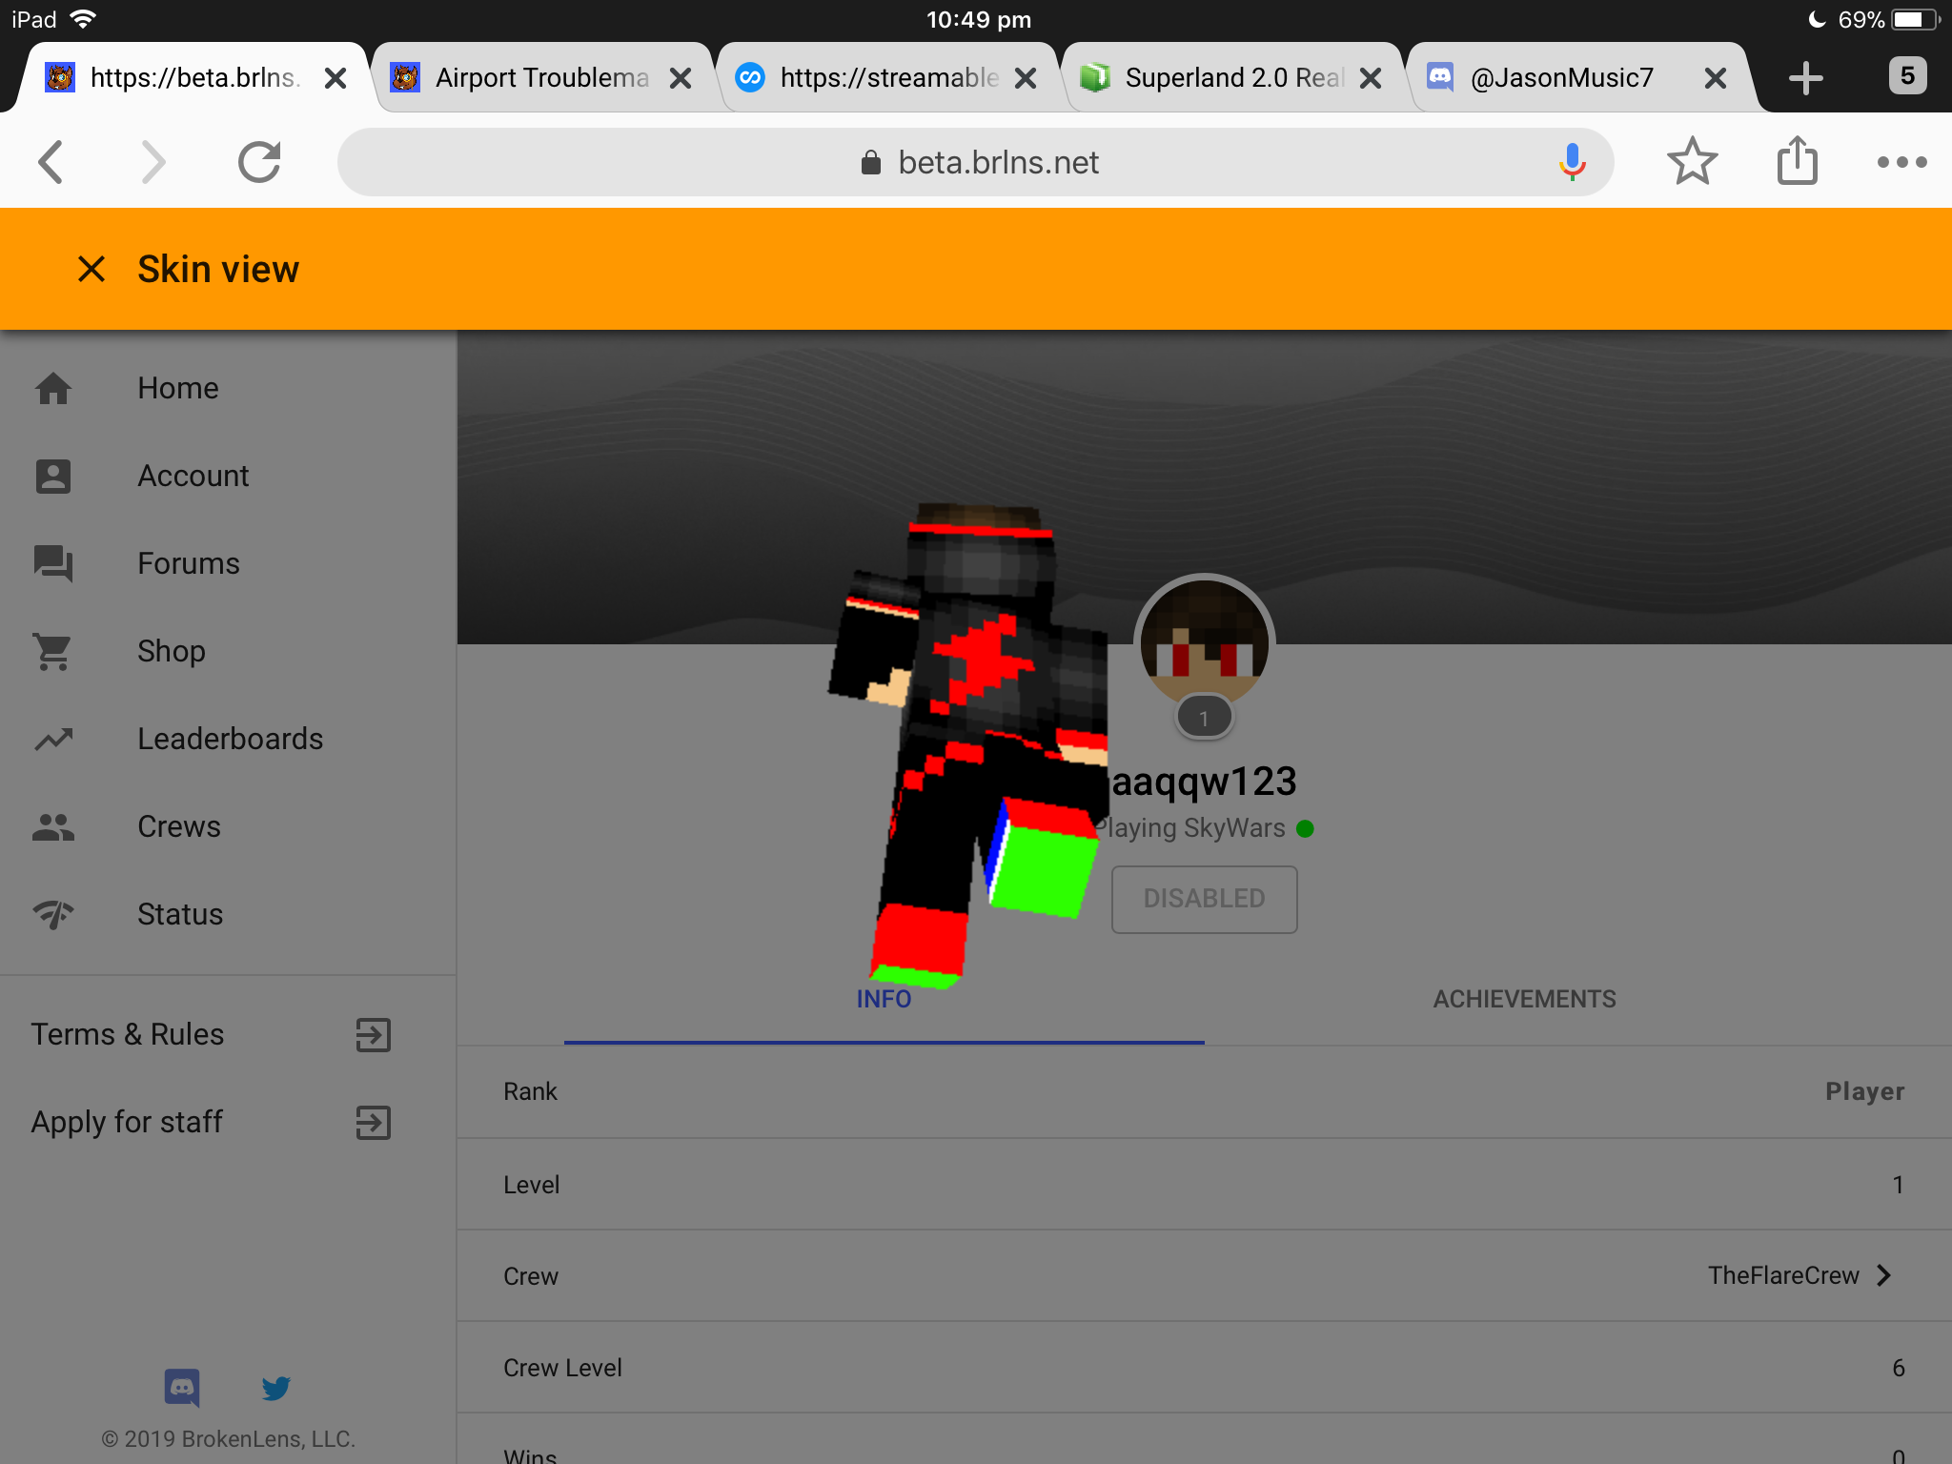1952x1464 pixels.
Task: Open the Twitter icon in sidebar footer
Action: (x=276, y=1388)
